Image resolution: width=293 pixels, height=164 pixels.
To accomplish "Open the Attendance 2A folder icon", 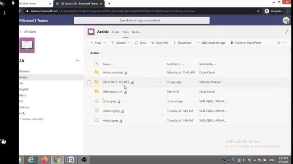I will 97,91.
